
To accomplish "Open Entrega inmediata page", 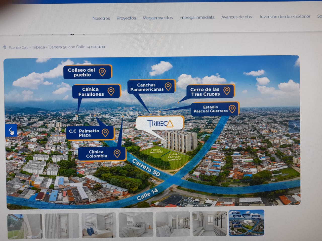I will tap(197, 17).
